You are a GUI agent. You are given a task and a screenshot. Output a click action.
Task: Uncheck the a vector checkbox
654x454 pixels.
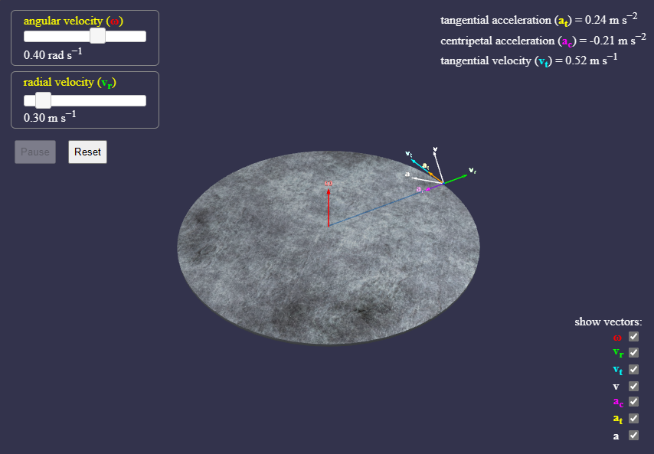coord(633,435)
